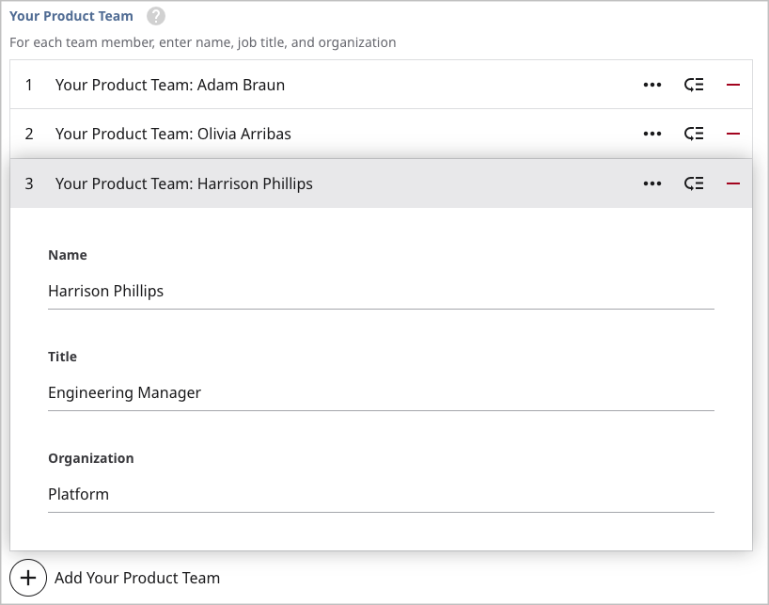The width and height of the screenshot is (769, 605).
Task: Open more options for Harrison Phillips row
Action: 652,183
